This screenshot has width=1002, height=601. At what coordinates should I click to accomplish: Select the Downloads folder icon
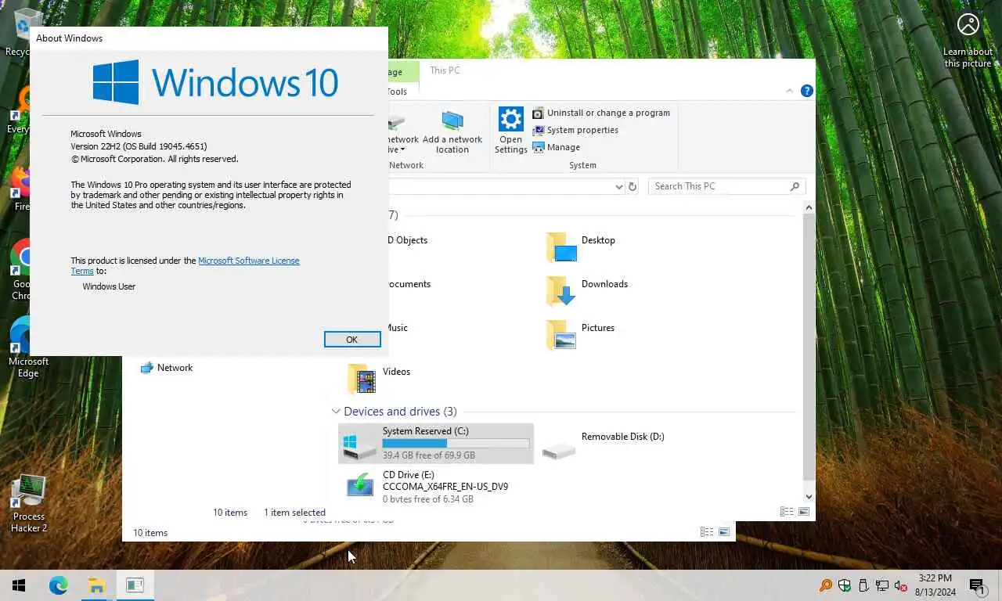tap(561, 290)
